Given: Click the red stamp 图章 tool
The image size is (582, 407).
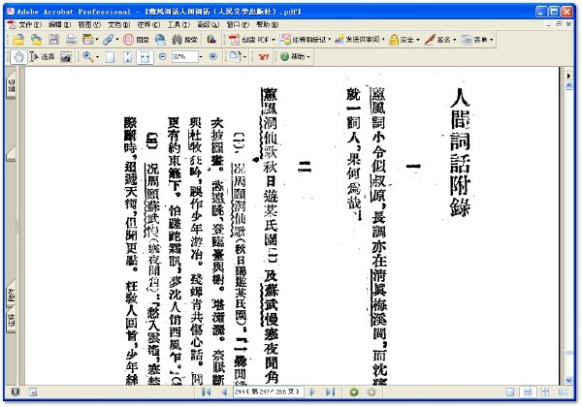Looking at the screenshot, I should (136, 40).
